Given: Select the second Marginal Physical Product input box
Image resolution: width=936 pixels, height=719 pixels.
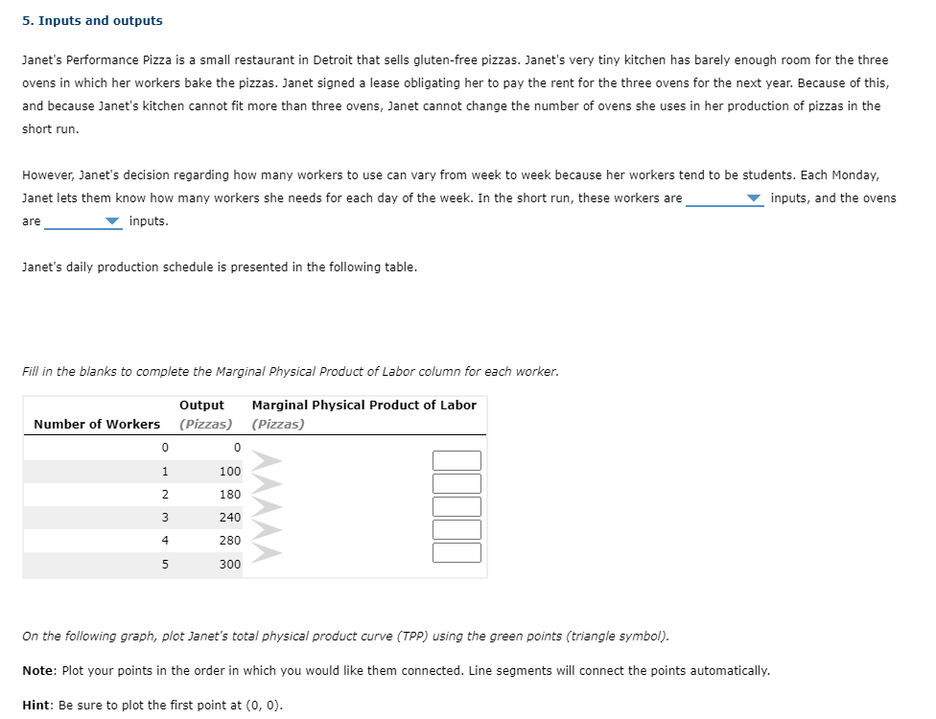Looking at the screenshot, I should coord(457,483).
